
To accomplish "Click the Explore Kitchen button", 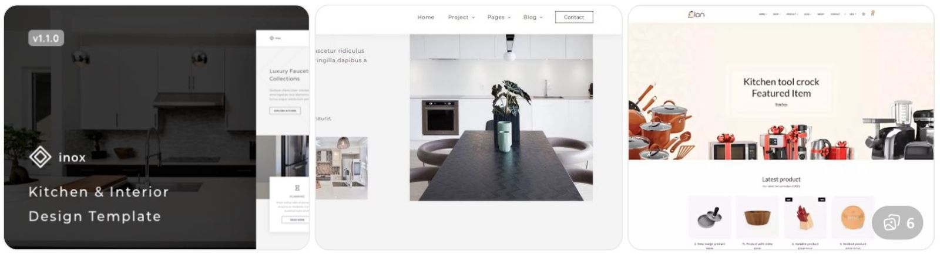I will (x=285, y=110).
